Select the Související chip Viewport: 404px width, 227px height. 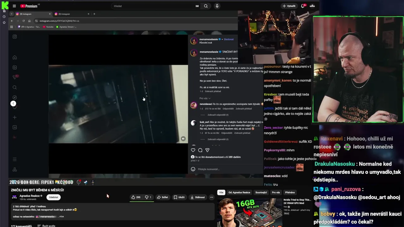(x=261, y=192)
